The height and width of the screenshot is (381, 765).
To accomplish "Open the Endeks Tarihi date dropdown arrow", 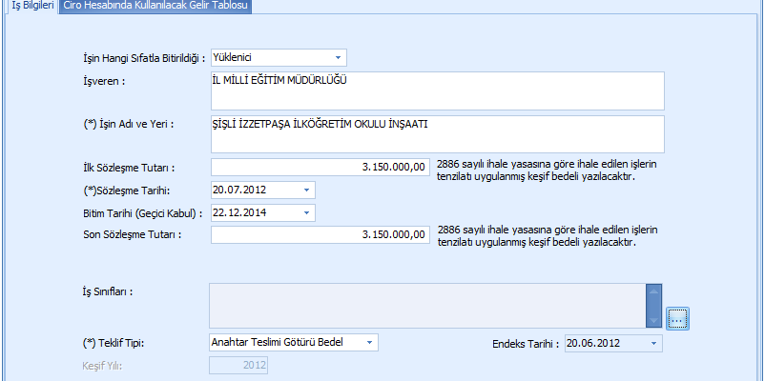I will [x=653, y=343].
